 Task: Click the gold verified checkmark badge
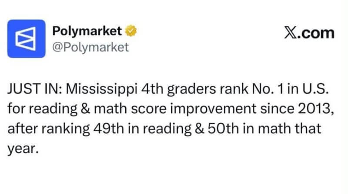(x=131, y=31)
